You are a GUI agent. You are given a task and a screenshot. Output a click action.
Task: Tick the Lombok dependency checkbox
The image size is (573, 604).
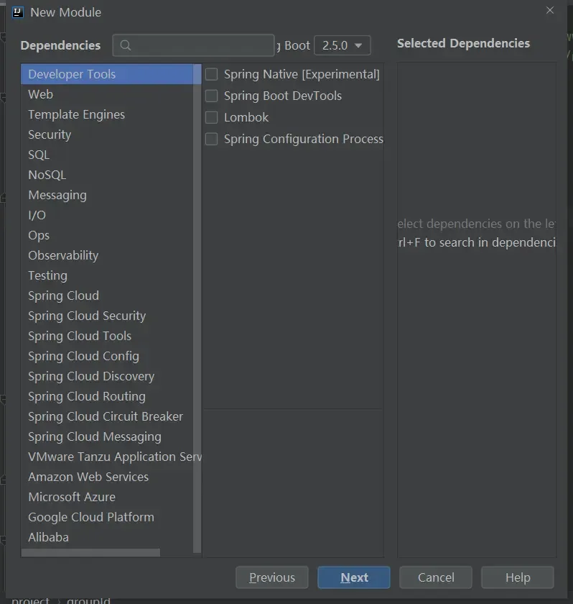212,117
